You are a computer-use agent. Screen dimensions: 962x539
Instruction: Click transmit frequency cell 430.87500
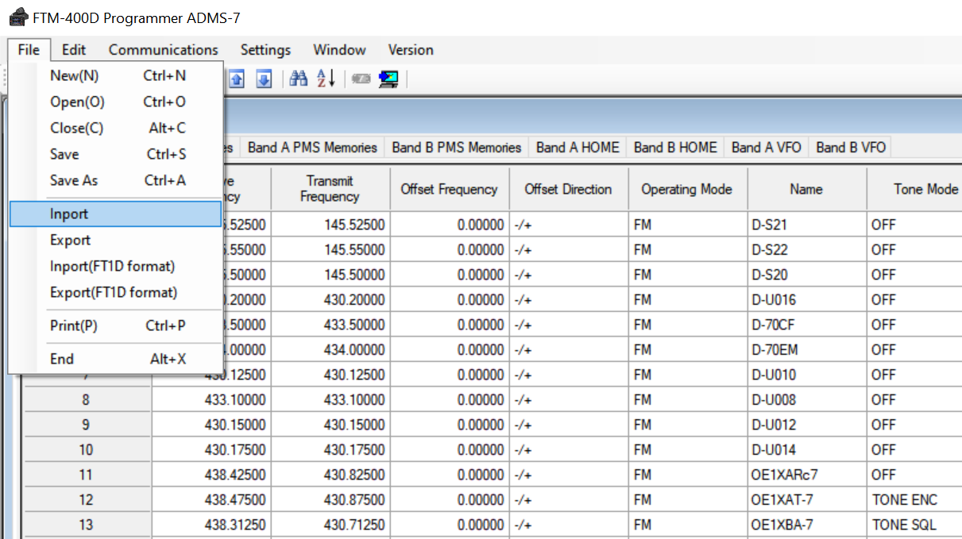[330, 500]
